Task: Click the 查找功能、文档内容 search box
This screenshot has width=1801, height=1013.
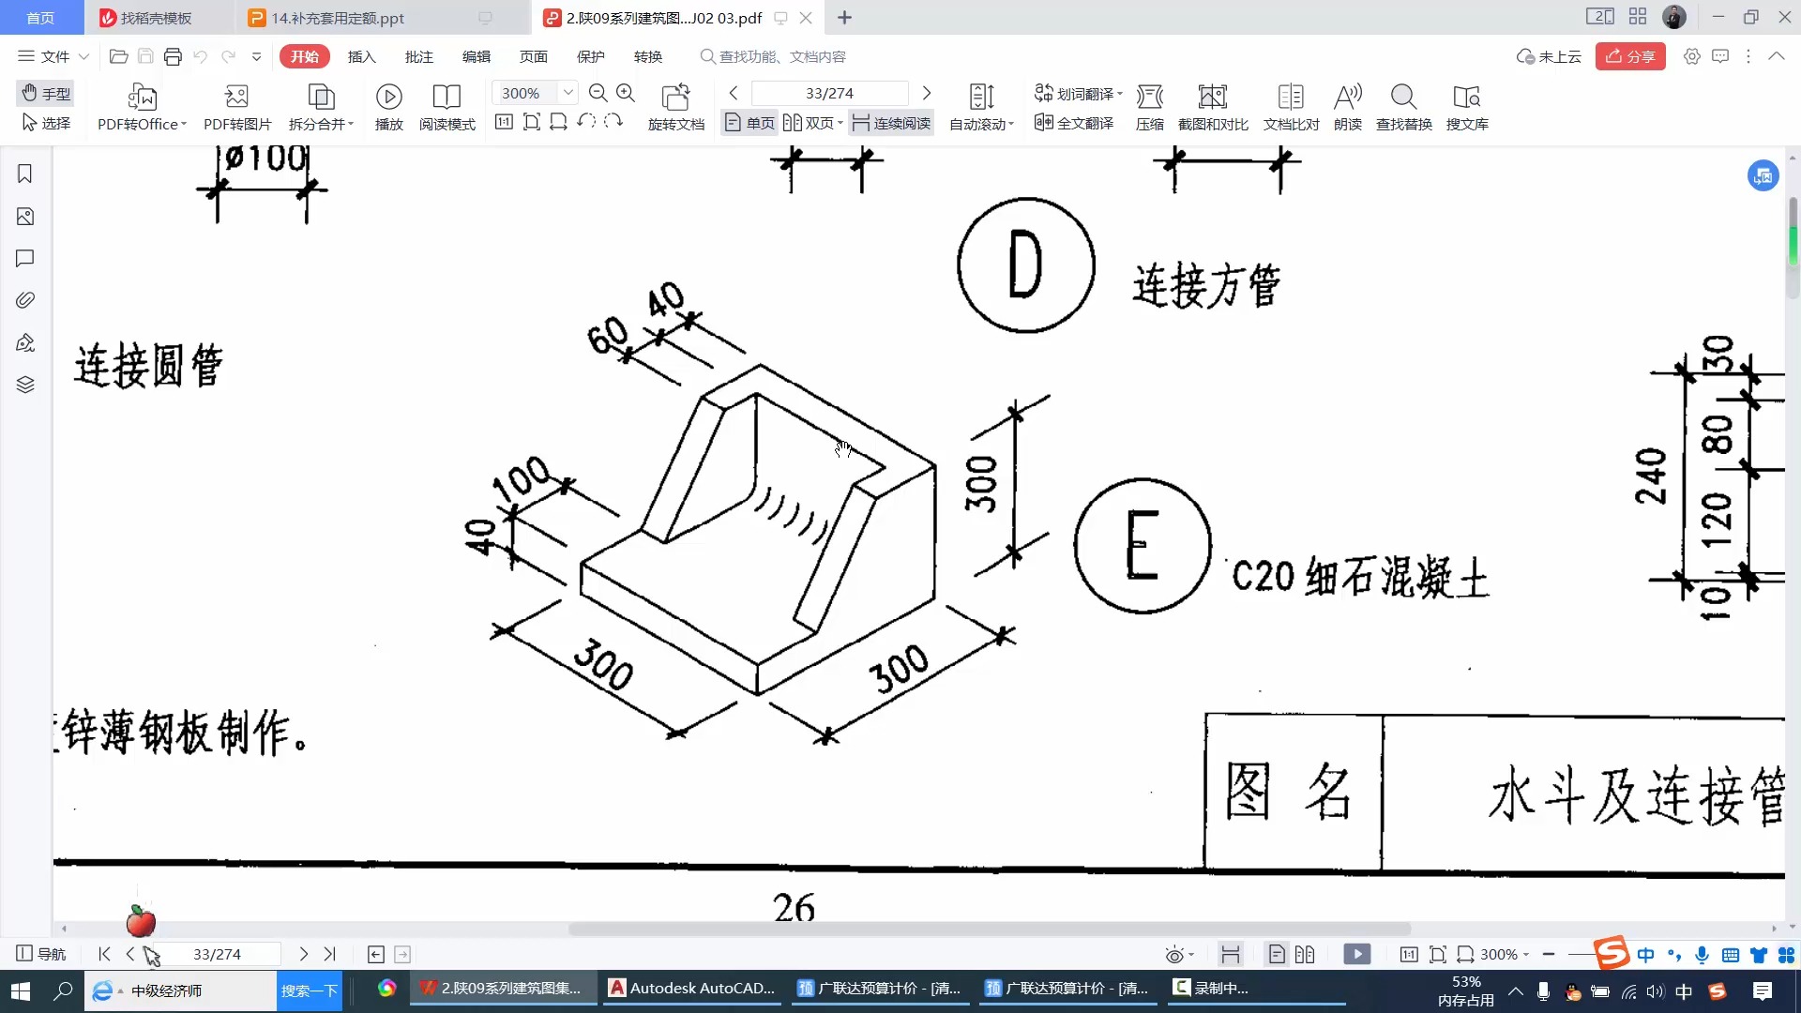Action: (774, 56)
